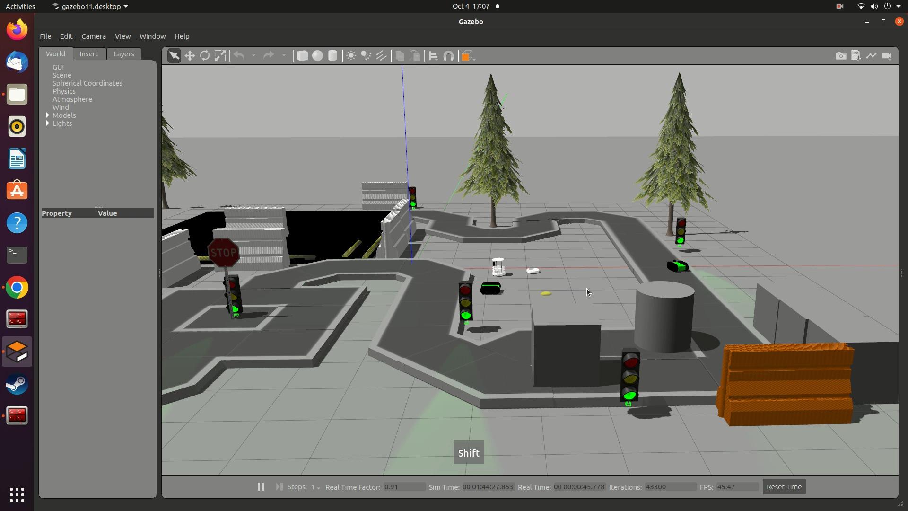Click the FPS value field
Screen dimensions: 908x511
click(x=737, y=487)
